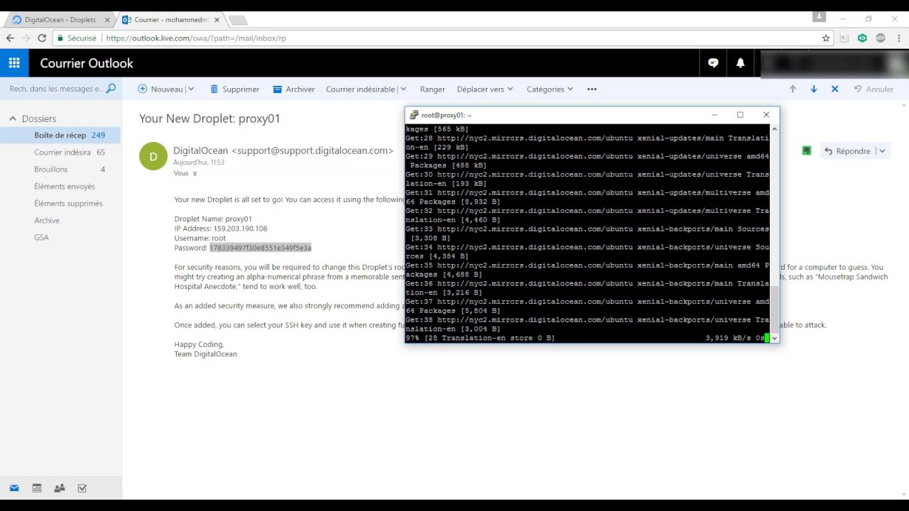The image size is (909, 511).
Task: Open the GSA folder
Action: (60, 237)
